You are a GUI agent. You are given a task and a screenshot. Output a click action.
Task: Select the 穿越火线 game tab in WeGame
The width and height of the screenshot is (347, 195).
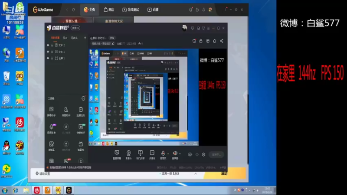(x=72, y=21)
